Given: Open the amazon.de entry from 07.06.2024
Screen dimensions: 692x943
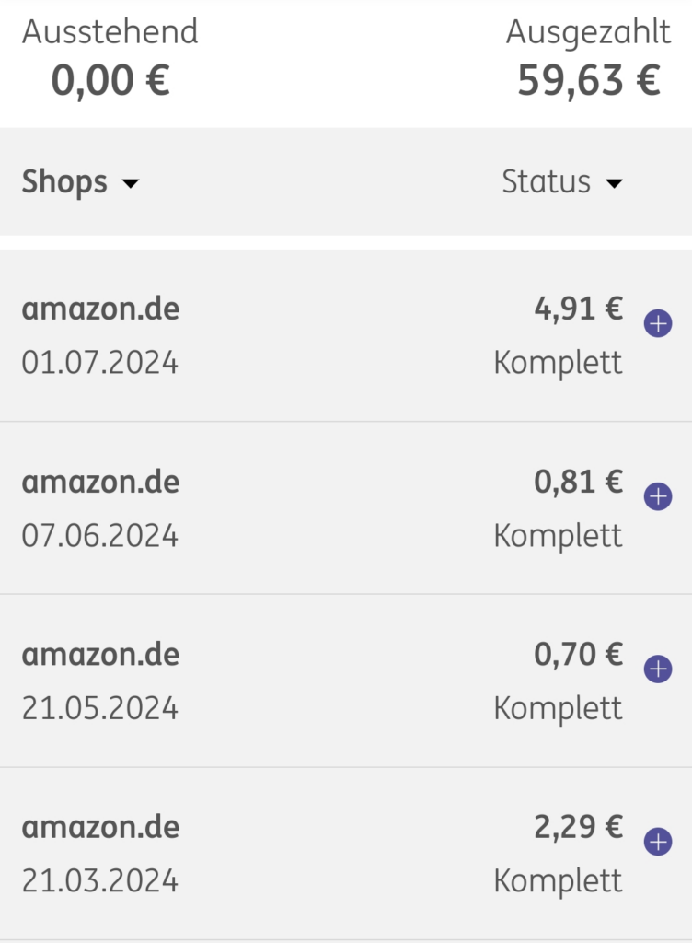Looking at the screenshot, I should (346, 508).
